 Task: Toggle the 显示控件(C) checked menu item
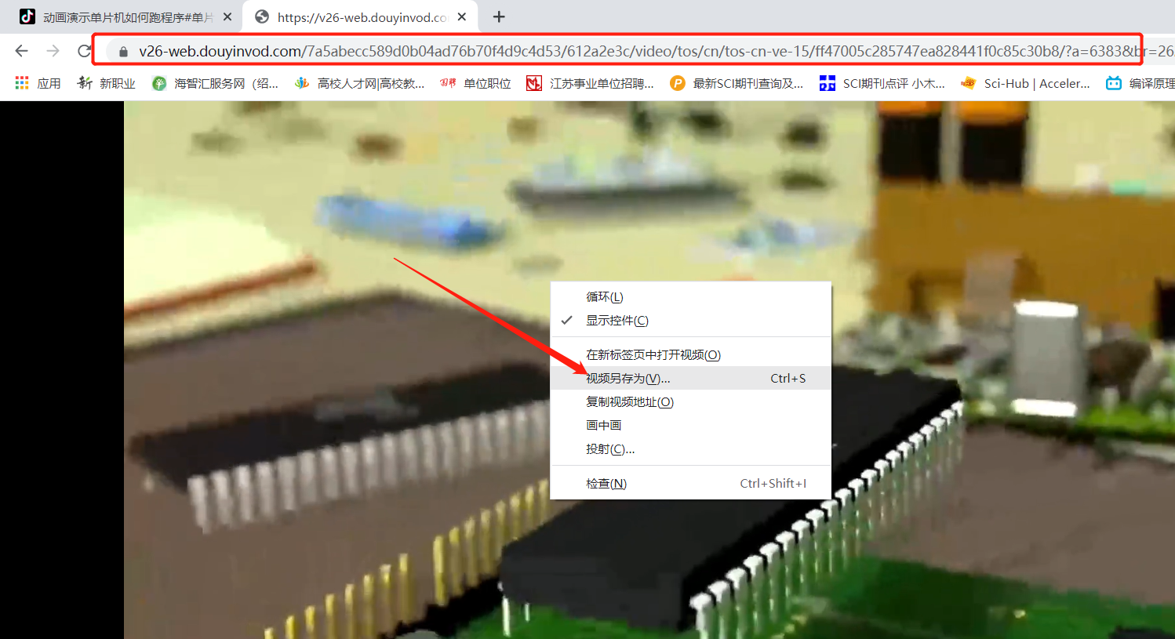[690, 321]
